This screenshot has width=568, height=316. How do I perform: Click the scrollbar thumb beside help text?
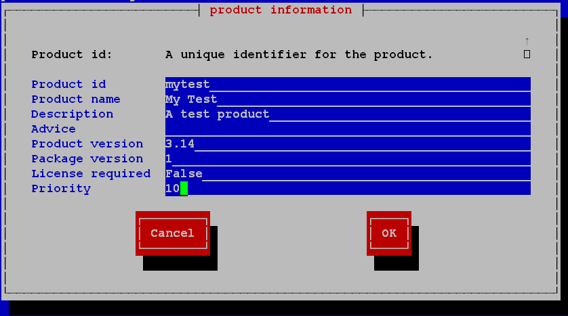point(527,54)
